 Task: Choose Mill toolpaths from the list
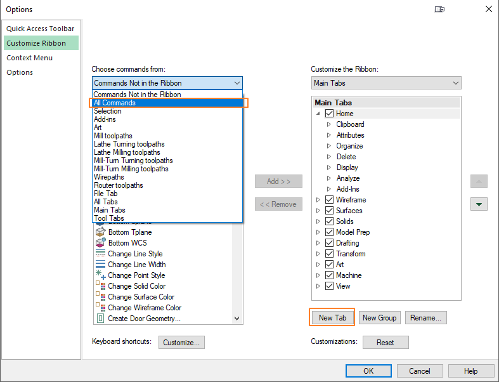point(167,136)
